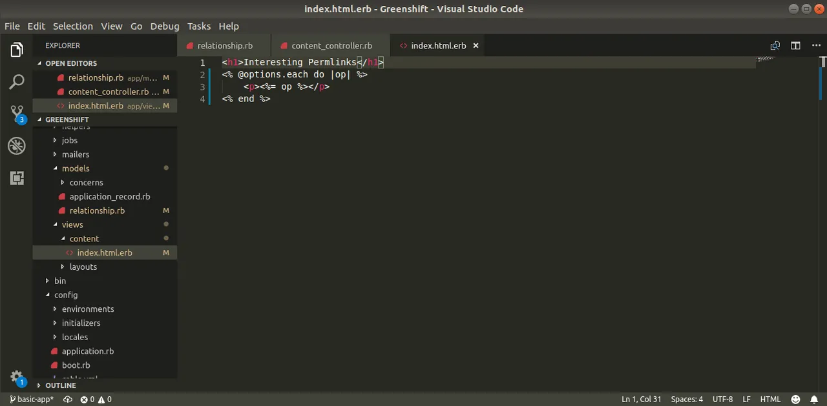Open the Debug menu
827x406 pixels.
point(165,26)
